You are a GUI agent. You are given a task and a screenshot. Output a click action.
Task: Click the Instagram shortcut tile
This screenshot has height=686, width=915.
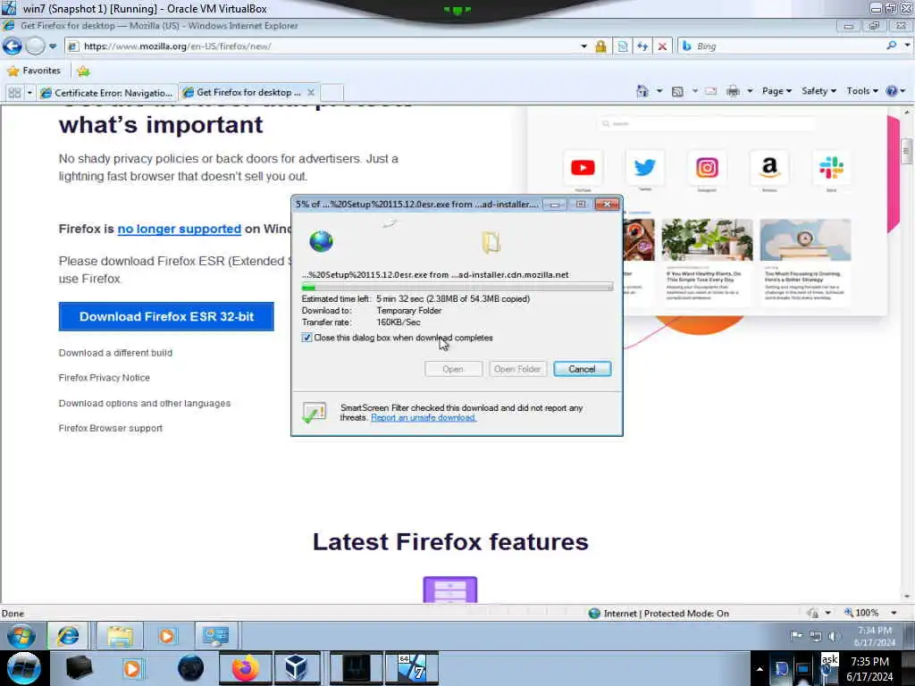707,168
